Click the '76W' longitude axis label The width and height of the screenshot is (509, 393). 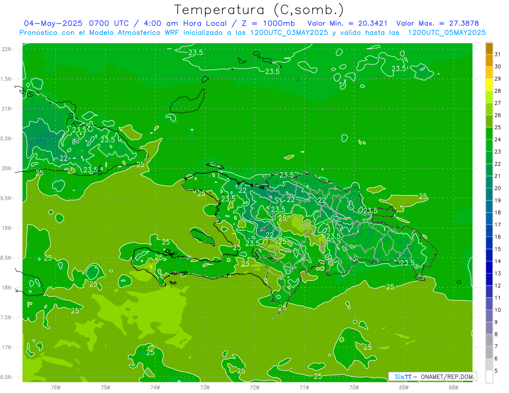56,387
